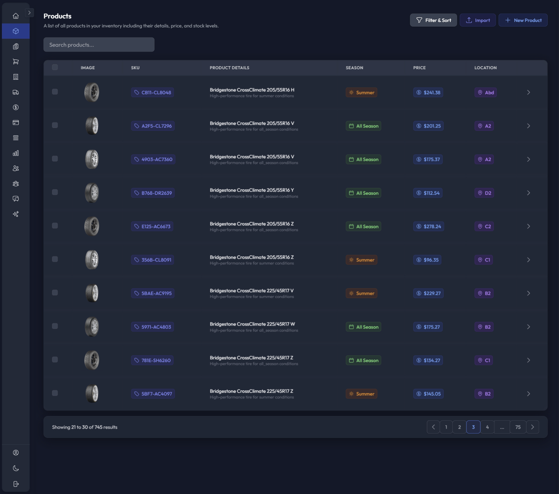Click the pagination ellipsis
559x494 pixels.
click(502, 427)
